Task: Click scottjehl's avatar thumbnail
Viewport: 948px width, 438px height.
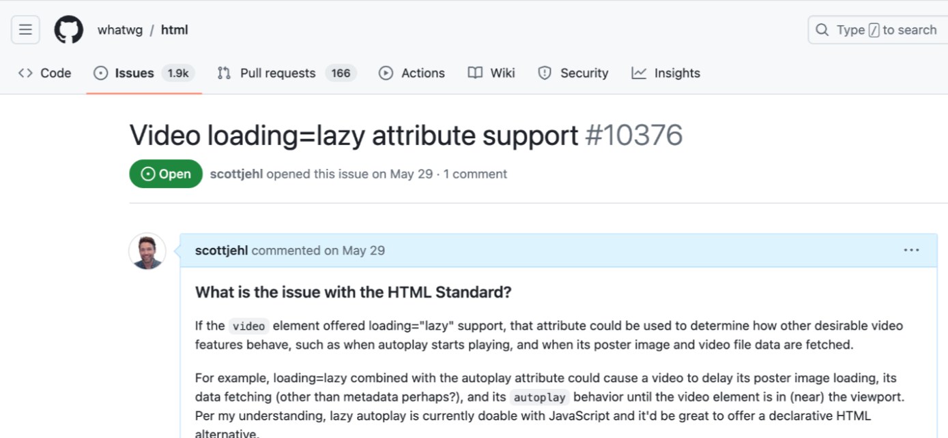Action: point(147,251)
